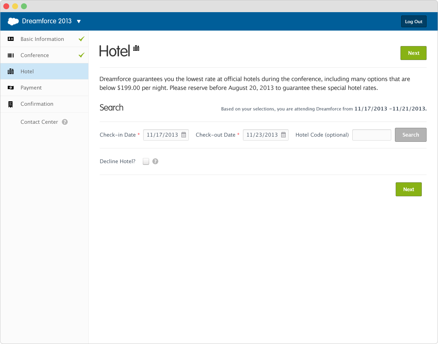The height and width of the screenshot is (344, 438).
Task: Click the building icon beside Hotel heading
Action: (x=136, y=48)
